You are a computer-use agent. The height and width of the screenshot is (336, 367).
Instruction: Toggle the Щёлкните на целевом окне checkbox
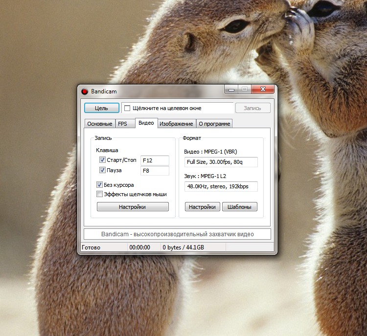coord(127,108)
